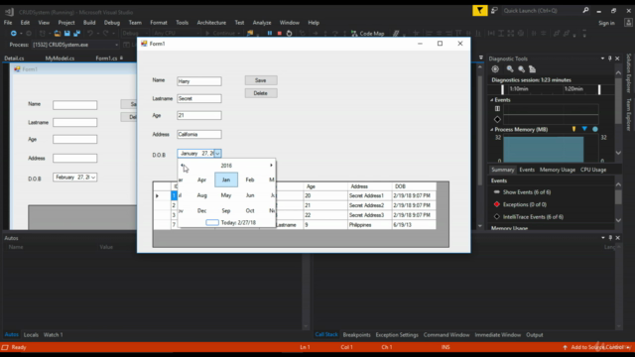
Task: Click the Add to Source Control arrow icon
Action: click(565, 347)
